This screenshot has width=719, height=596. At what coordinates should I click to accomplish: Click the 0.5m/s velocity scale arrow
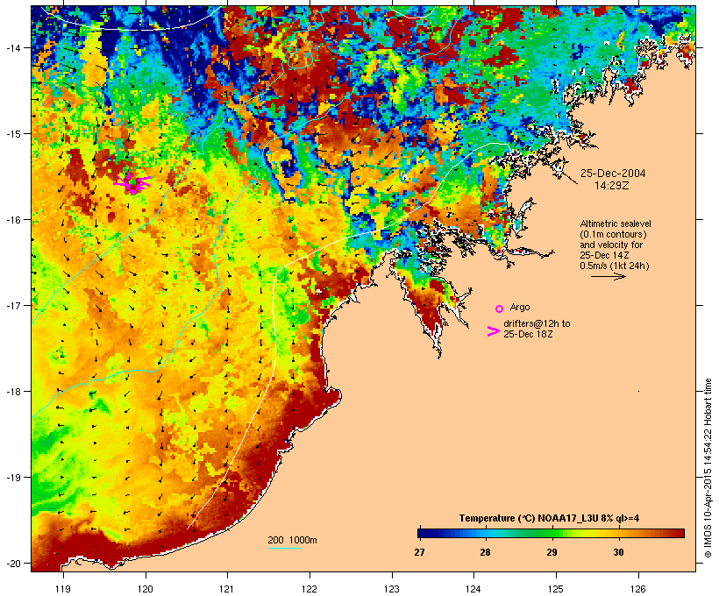(608, 276)
